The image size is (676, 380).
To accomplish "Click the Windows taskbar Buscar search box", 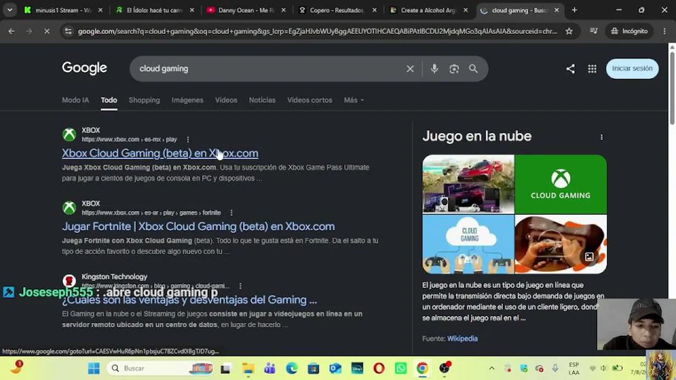I will pos(160,368).
